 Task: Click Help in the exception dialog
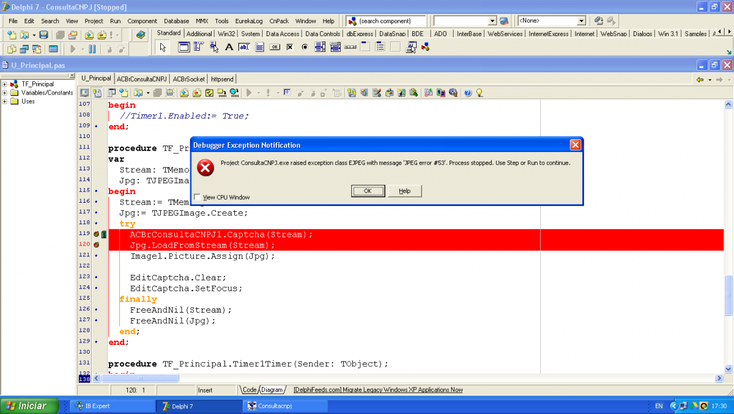click(404, 191)
